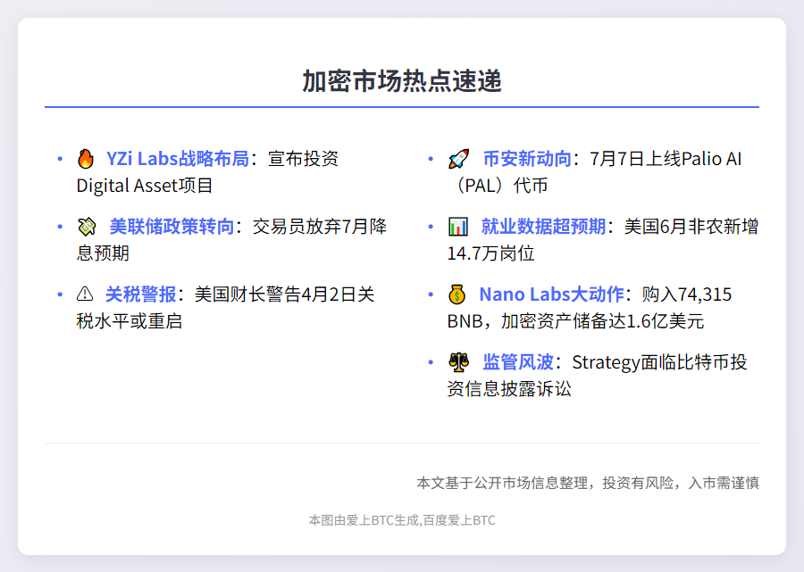Click the text 息预期
Viewport: 804px width, 572px height.
pyautogui.click(x=103, y=253)
